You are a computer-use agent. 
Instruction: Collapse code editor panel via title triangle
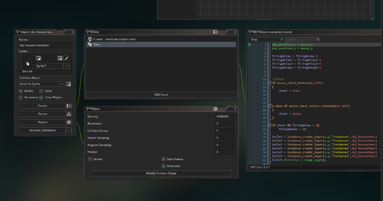[x=250, y=32]
